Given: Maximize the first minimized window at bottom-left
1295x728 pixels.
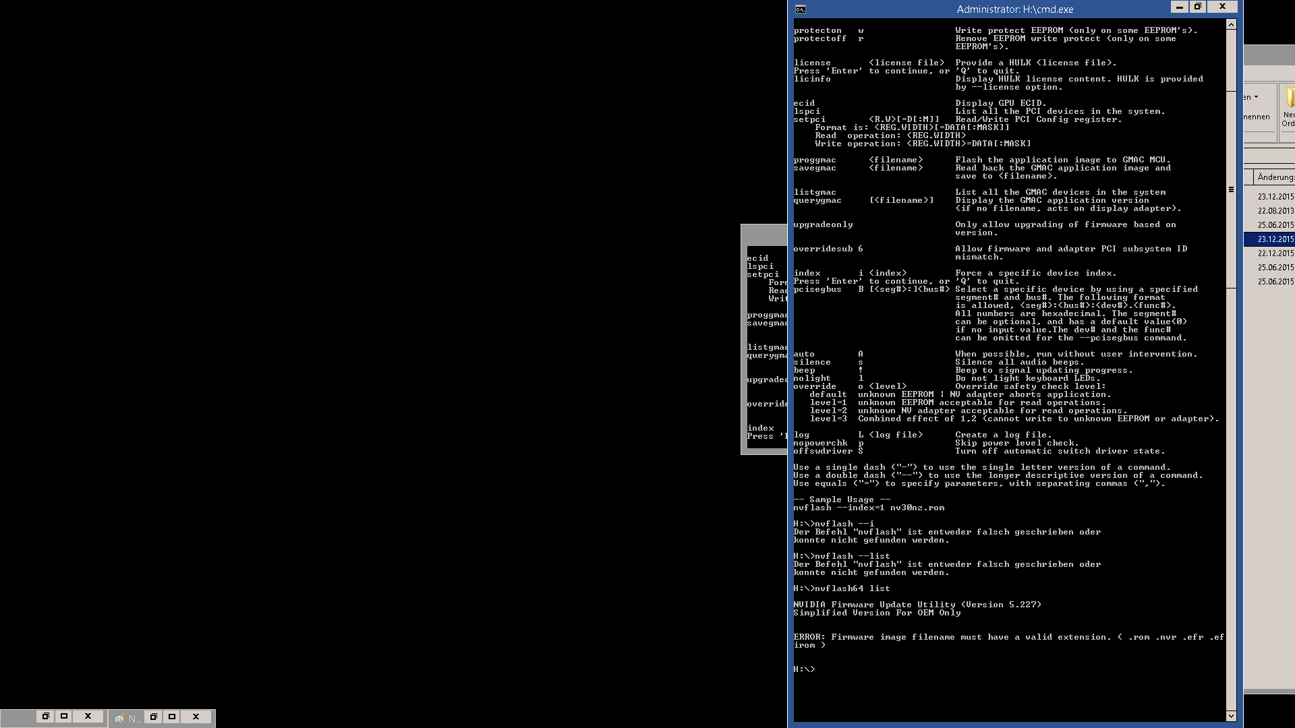Looking at the screenshot, I should [64, 717].
